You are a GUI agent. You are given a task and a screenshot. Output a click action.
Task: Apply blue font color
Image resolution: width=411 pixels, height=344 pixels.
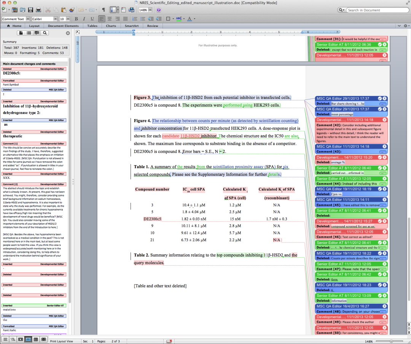[x=190, y=19]
